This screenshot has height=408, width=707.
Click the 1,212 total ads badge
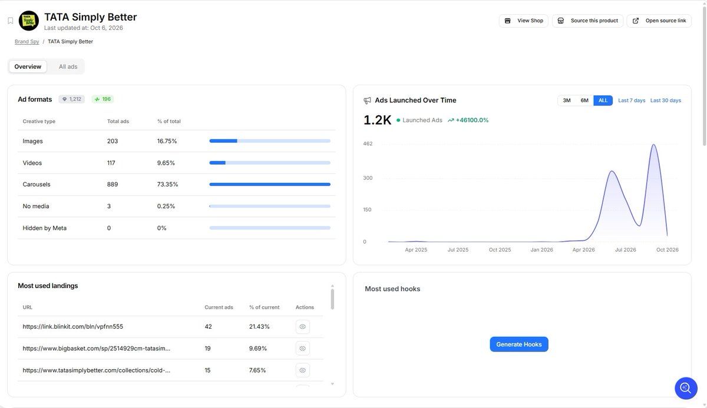coord(71,99)
